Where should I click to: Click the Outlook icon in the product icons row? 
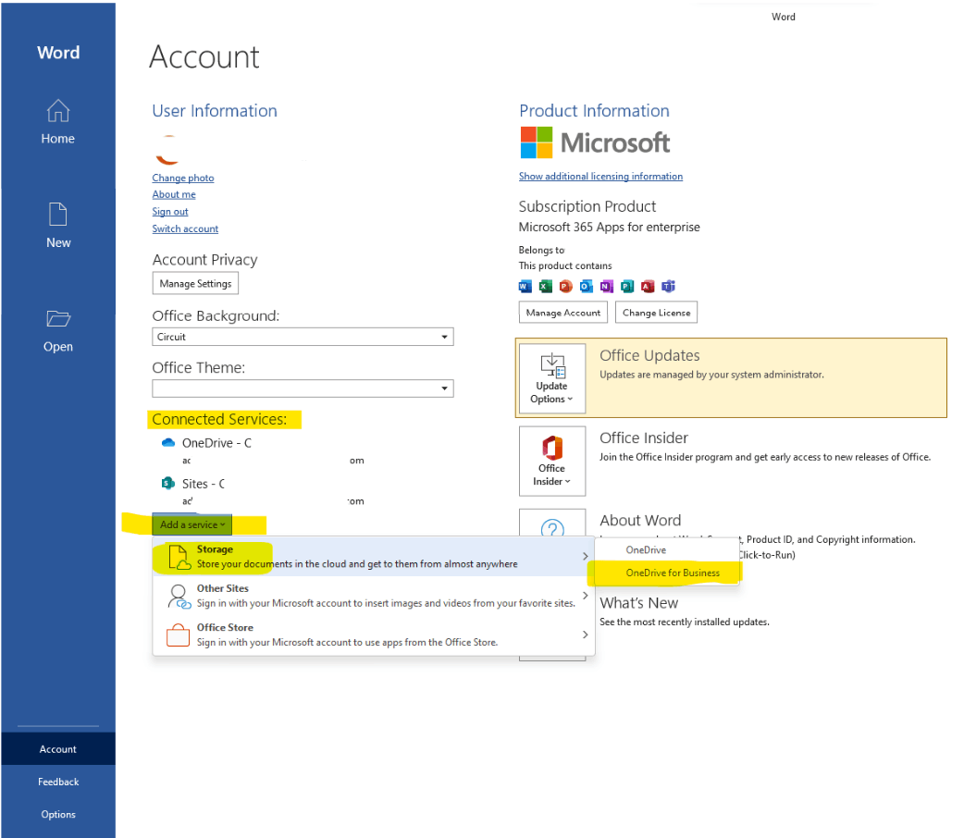pos(587,287)
